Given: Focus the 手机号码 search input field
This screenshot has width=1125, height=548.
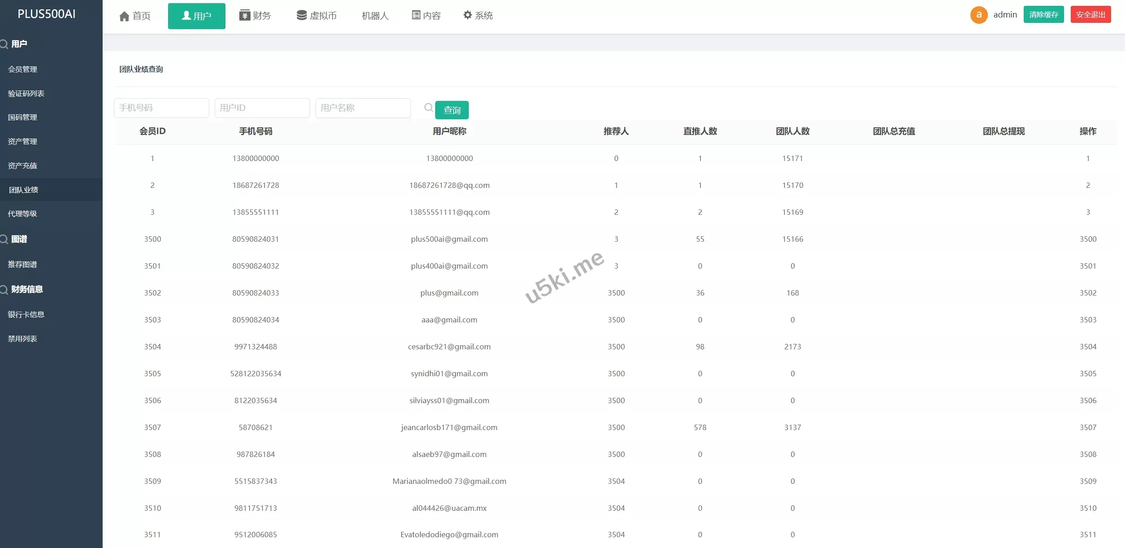Looking at the screenshot, I should coord(161,108).
